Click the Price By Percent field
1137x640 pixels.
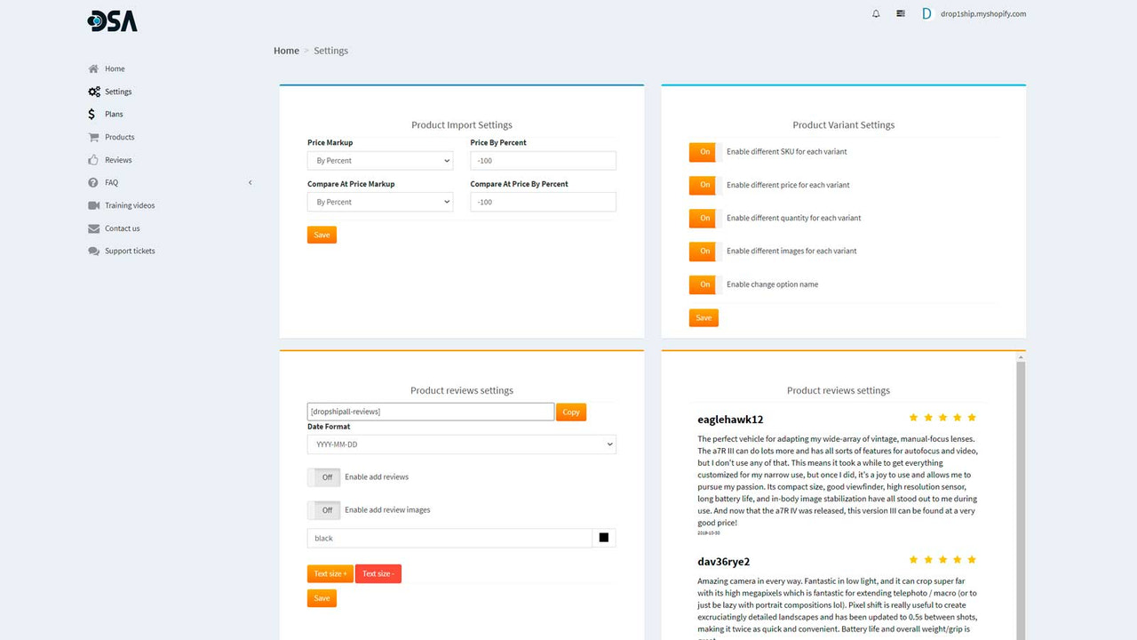[x=543, y=161]
